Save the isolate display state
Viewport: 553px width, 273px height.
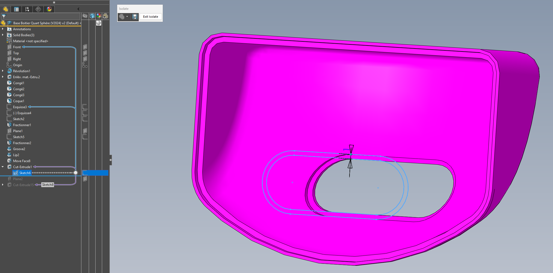135,17
